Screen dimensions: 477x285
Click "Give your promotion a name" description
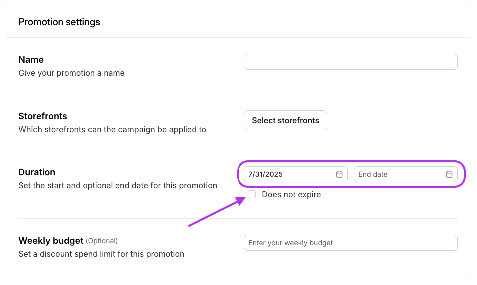(71, 73)
